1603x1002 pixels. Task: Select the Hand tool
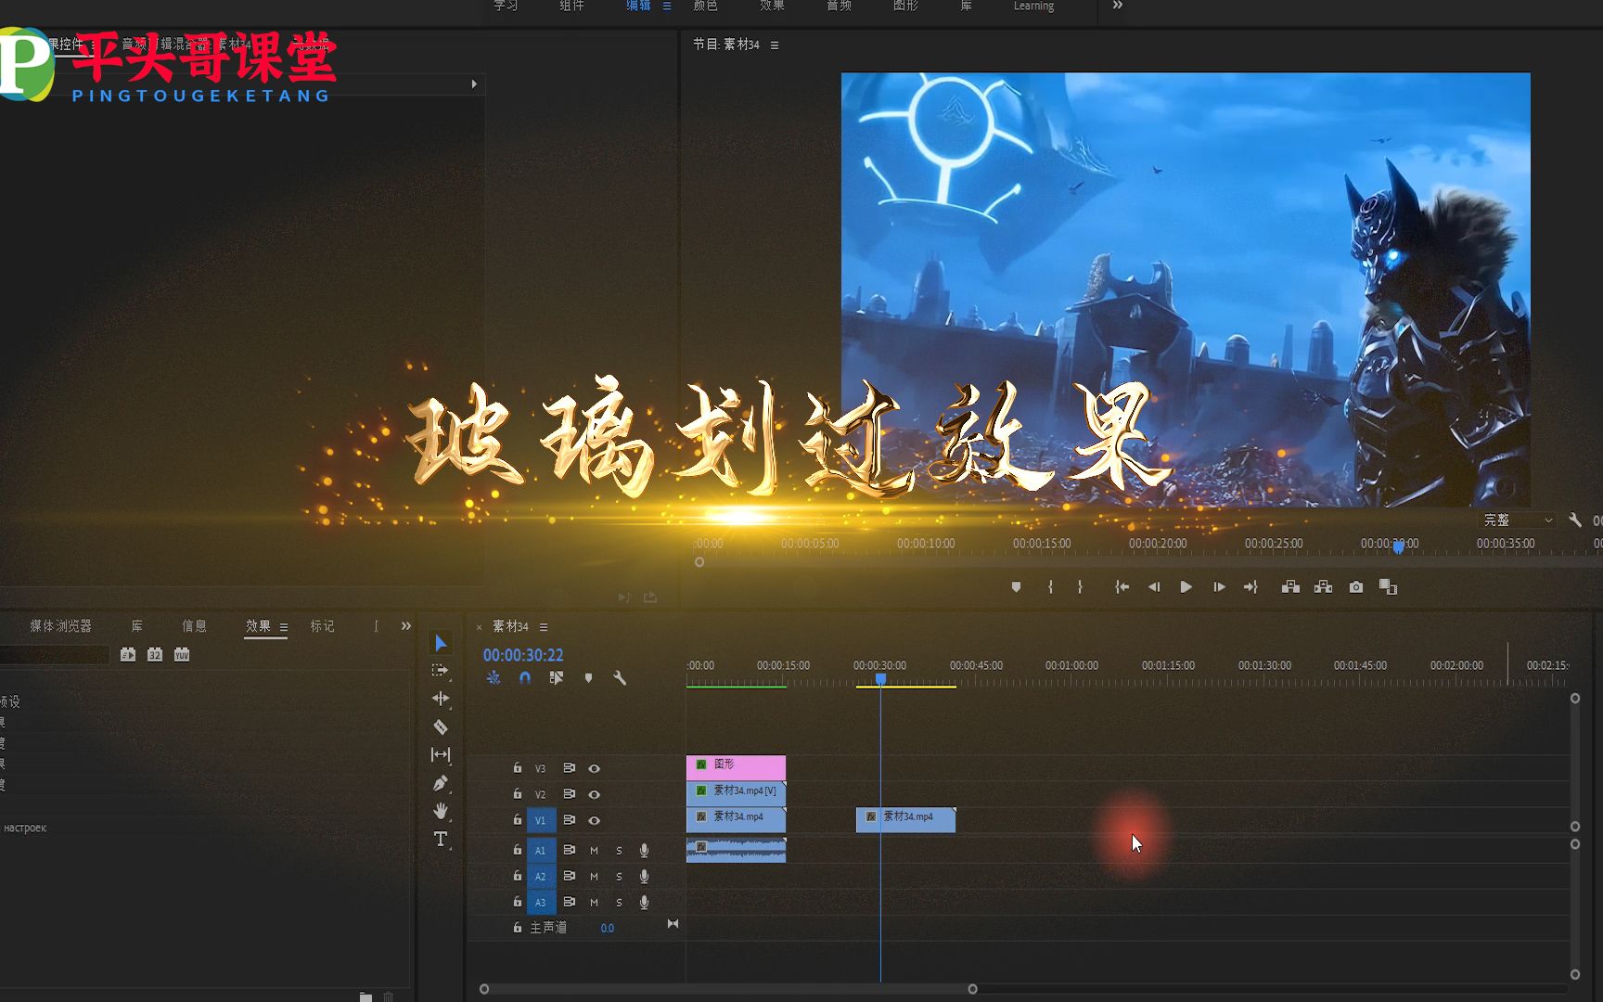click(440, 809)
